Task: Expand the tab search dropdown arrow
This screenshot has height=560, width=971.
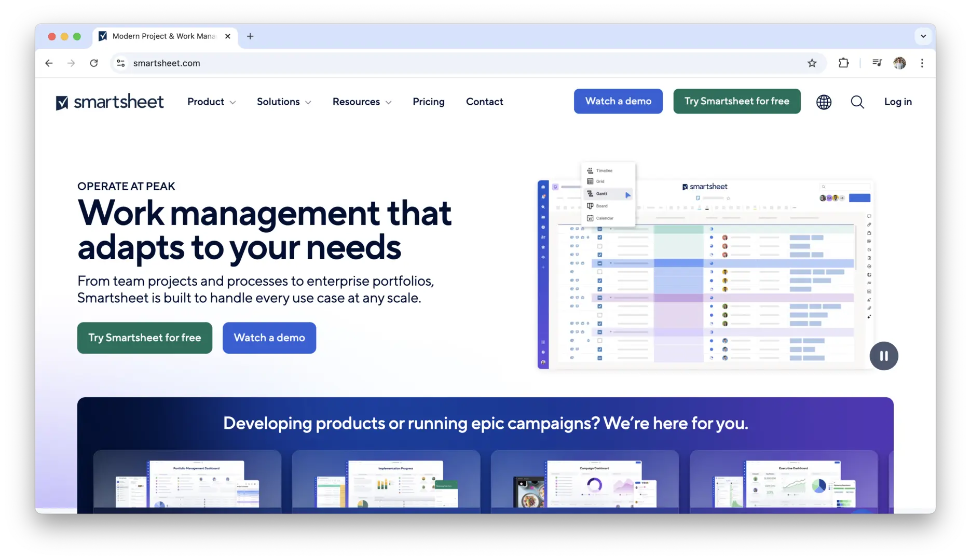Action: tap(923, 36)
